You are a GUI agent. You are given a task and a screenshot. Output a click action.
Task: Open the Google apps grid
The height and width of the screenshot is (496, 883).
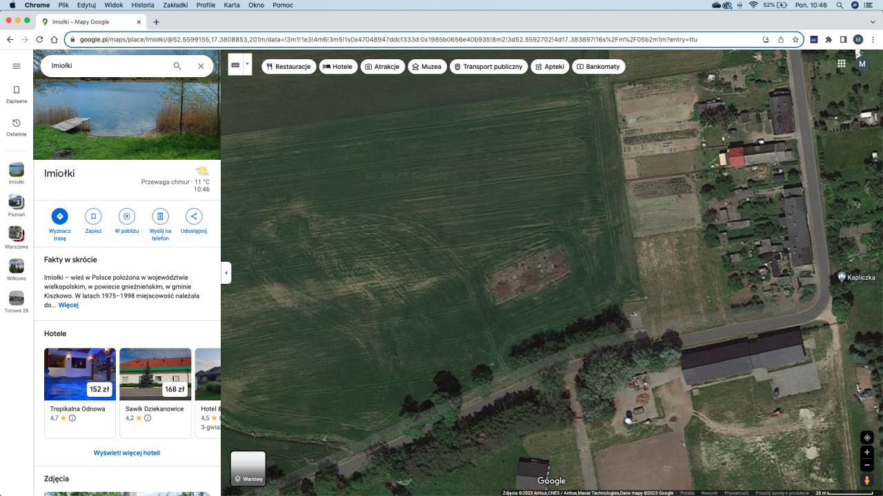pyautogui.click(x=842, y=63)
